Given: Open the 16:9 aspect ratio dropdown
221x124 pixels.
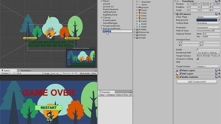Looking at the screenshot, I should point(30,73).
